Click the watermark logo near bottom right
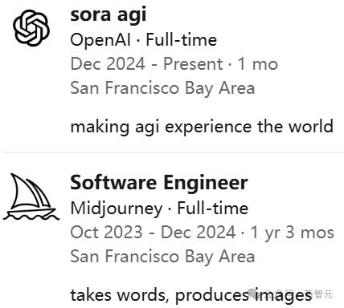 pyautogui.click(x=252, y=294)
